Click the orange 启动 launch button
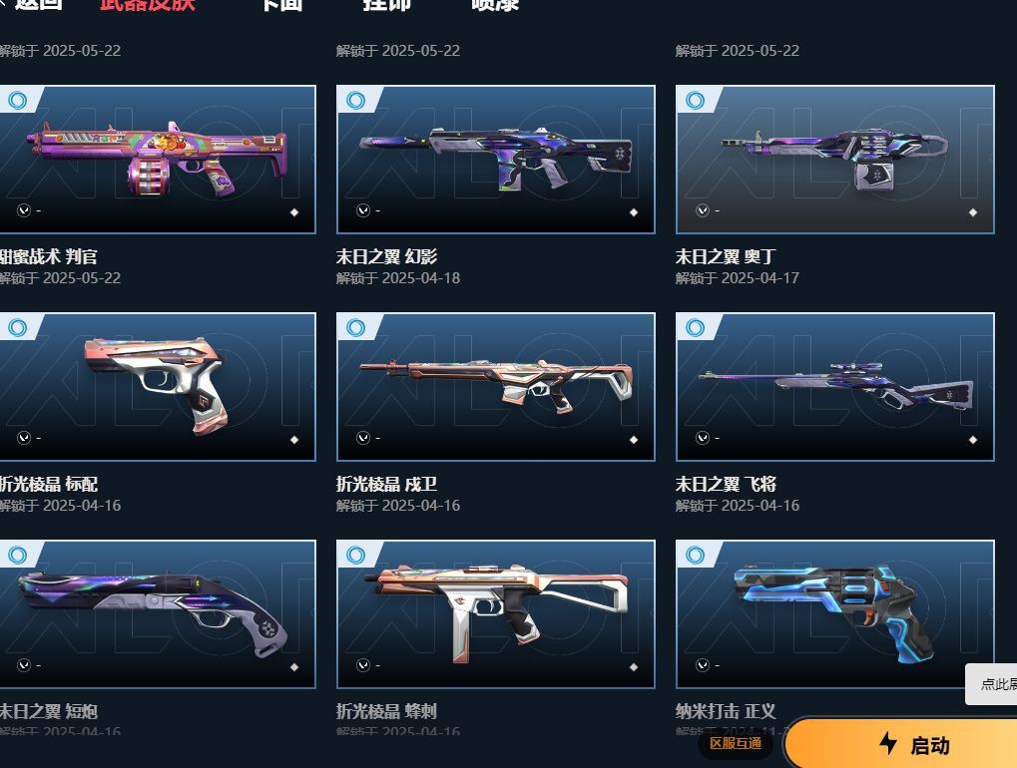Screen dimensions: 1017x768 [901, 743]
